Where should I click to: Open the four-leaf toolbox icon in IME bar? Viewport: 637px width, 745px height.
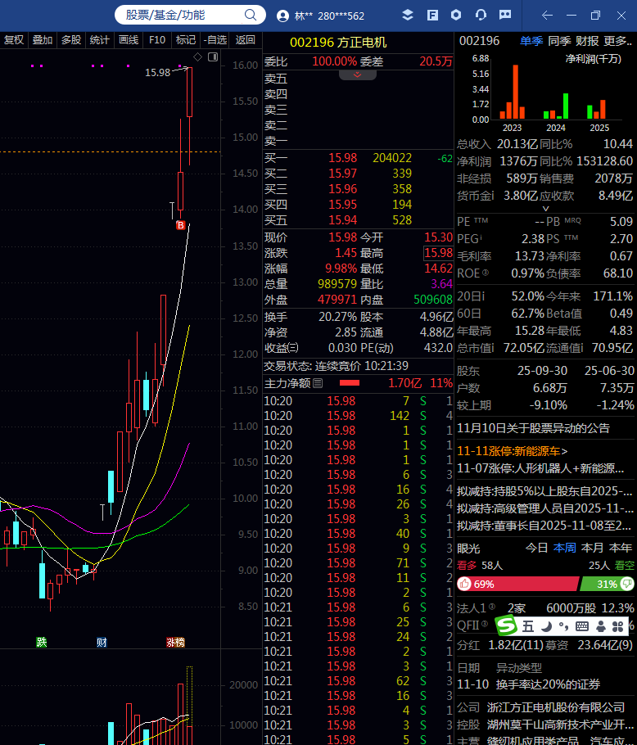click(x=618, y=626)
